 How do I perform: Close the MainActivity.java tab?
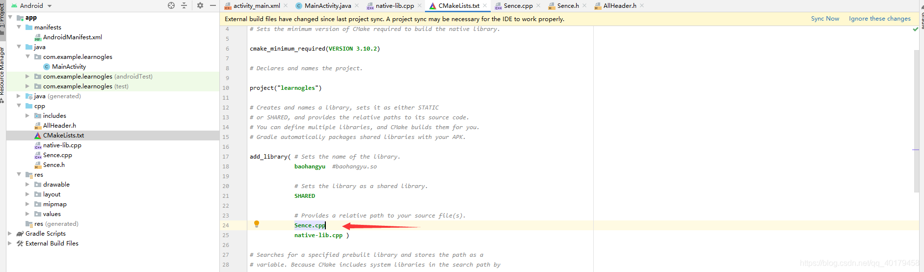(357, 6)
